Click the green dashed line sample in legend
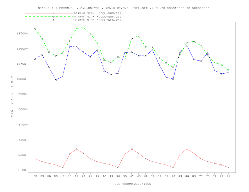Viewport: 249px width, 192px height. pos(49,17)
